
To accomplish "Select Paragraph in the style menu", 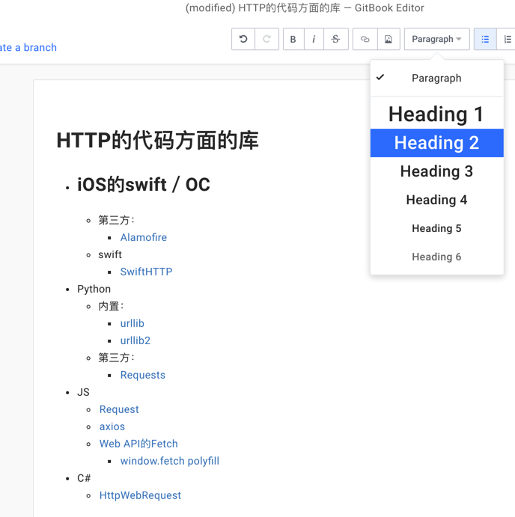I will [x=437, y=78].
